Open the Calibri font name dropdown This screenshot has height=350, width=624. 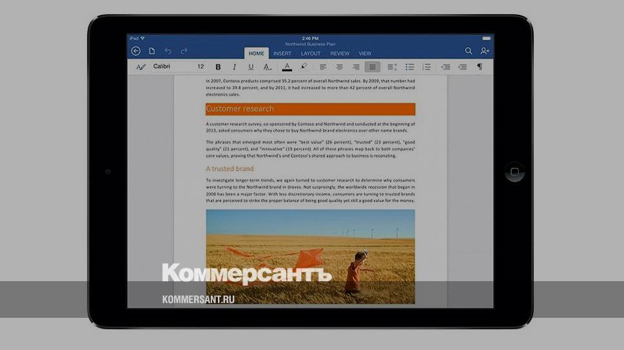pos(171,67)
